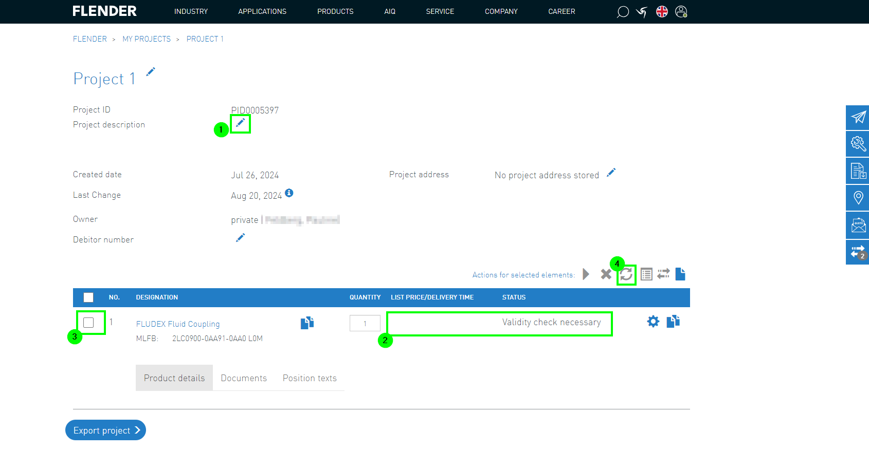Click the Export project button
The image size is (869, 469).
(105, 430)
